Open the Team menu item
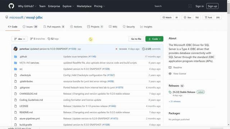This screenshot has height=129, width=230. pyautogui.click(x=42, y=6)
